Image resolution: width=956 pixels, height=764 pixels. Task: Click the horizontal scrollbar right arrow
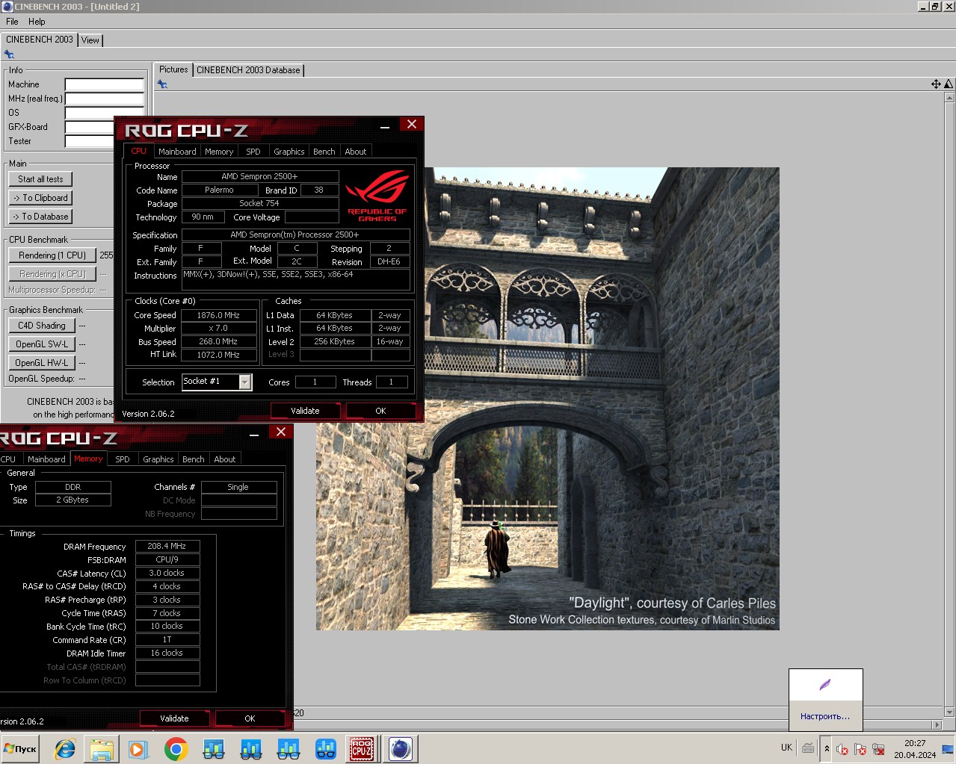[937, 724]
